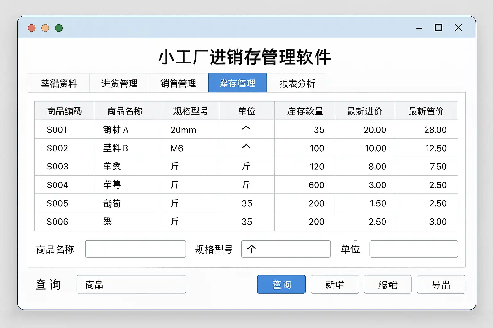The width and height of the screenshot is (493, 328).
Task: Click the 查询 search box containing 商品
Action: [x=131, y=284]
